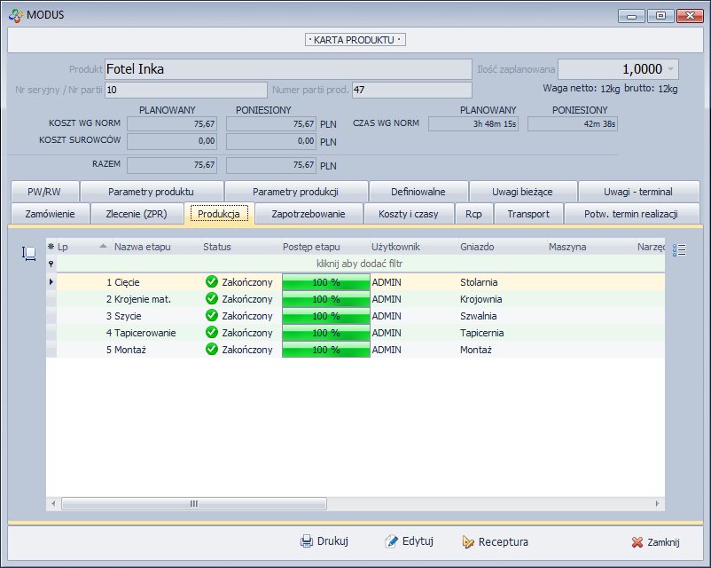Open the Uwagi - terminal tab
Screen dimensions: 711x568
pos(637,192)
